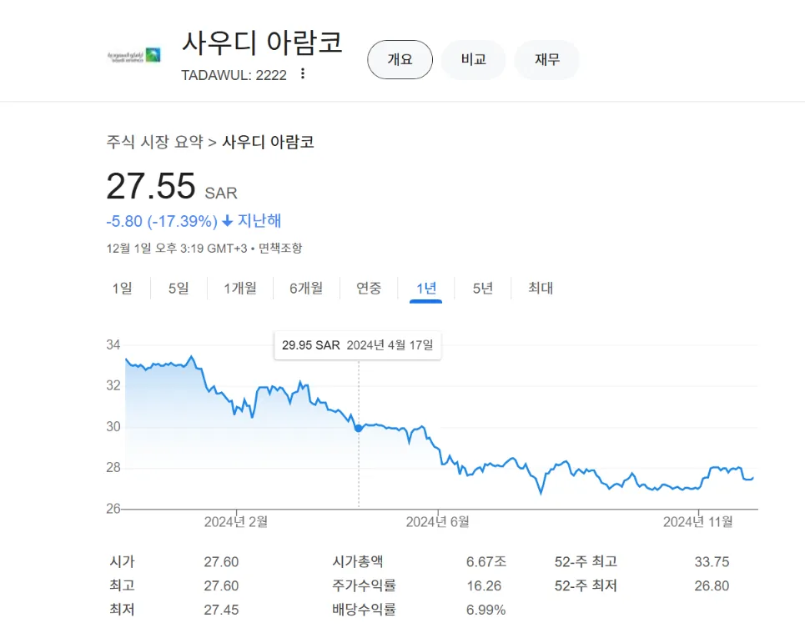This screenshot has height=628, width=805.
Task: Select the 6개월 time range
Action: coord(307,288)
